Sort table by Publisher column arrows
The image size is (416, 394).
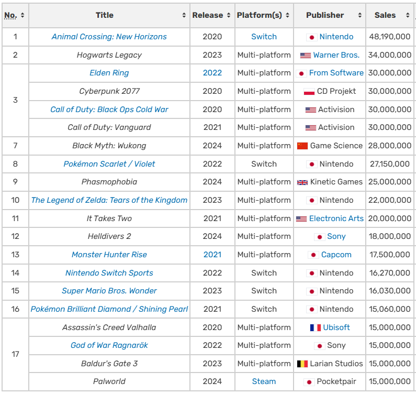pyautogui.click(x=360, y=15)
